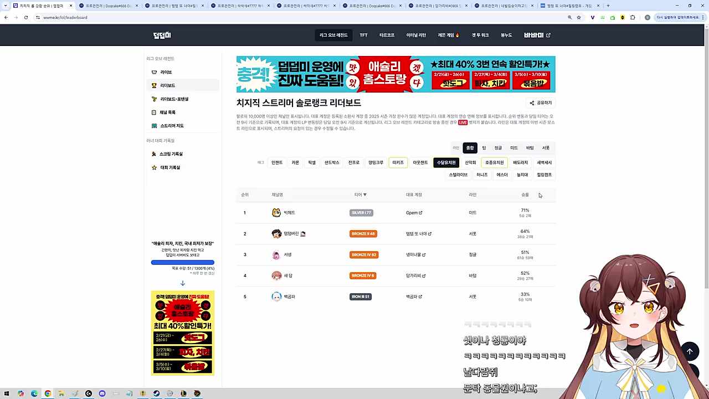709x399 pixels.
Task: Click the 채널 목록 list icon
Action: pyautogui.click(x=155, y=112)
